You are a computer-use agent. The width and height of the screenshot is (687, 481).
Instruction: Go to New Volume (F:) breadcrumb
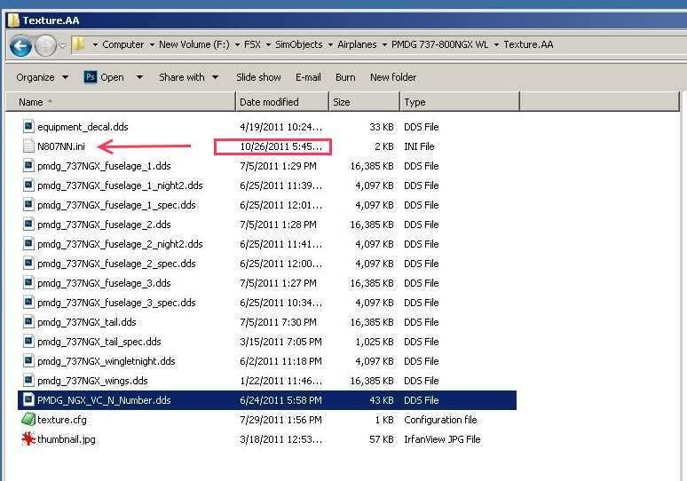194,44
